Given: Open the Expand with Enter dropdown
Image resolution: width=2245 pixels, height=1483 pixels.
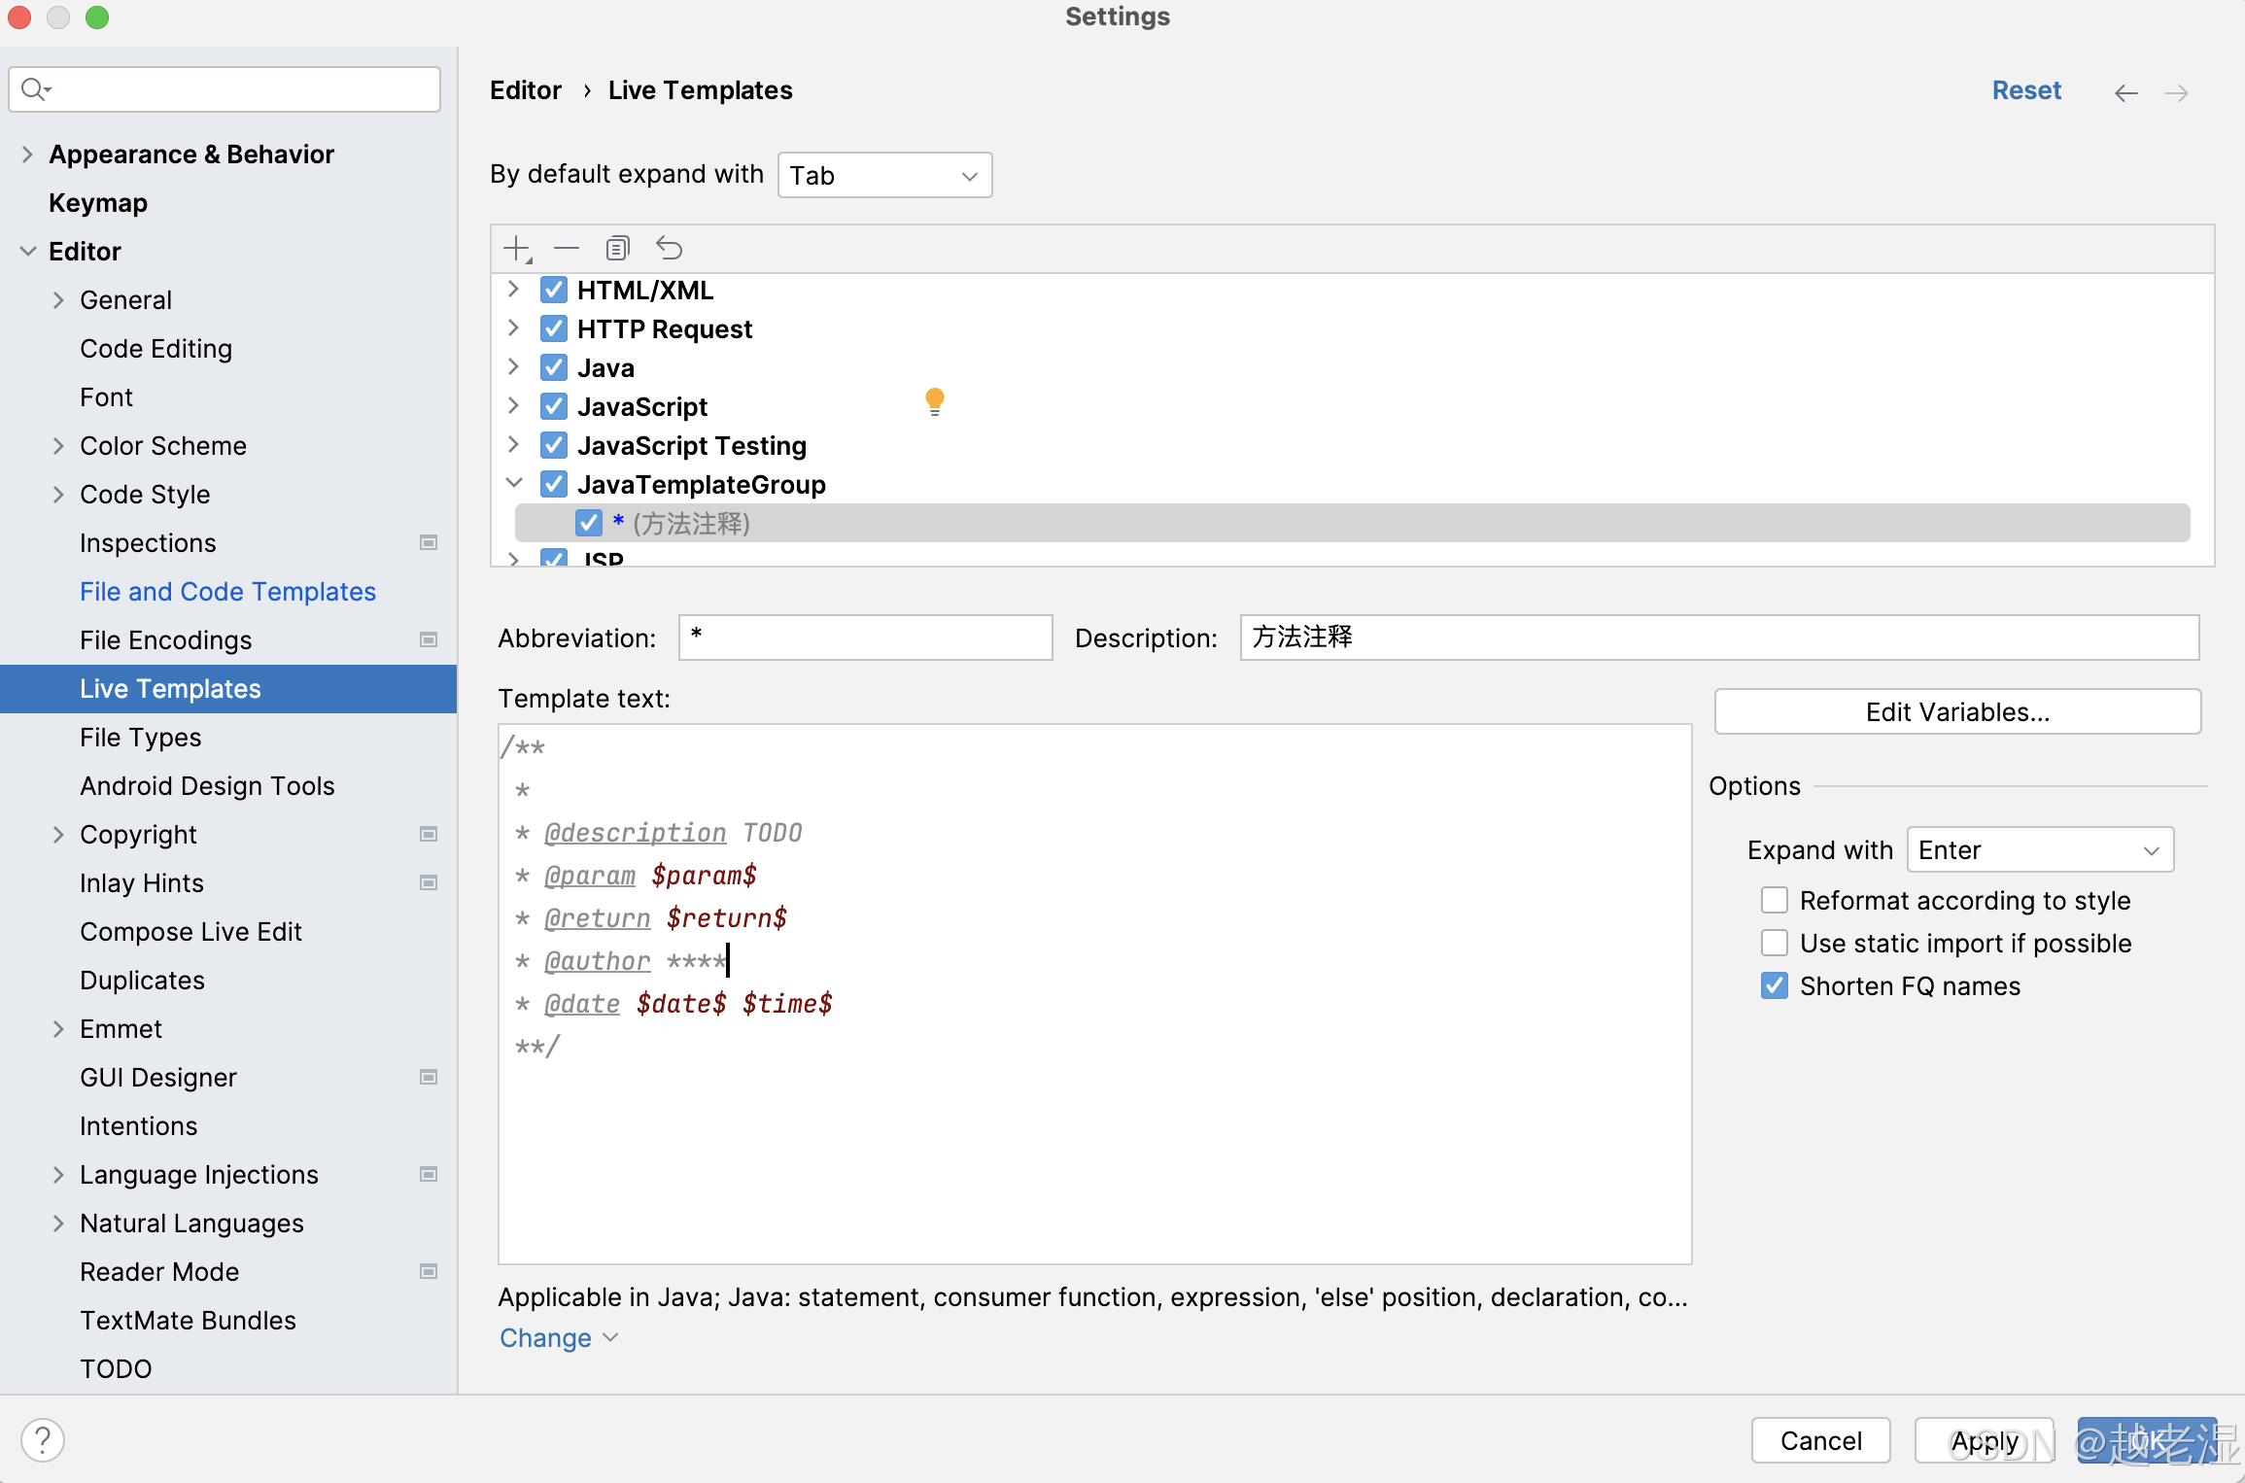Looking at the screenshot, I should tap(2040, 850).
